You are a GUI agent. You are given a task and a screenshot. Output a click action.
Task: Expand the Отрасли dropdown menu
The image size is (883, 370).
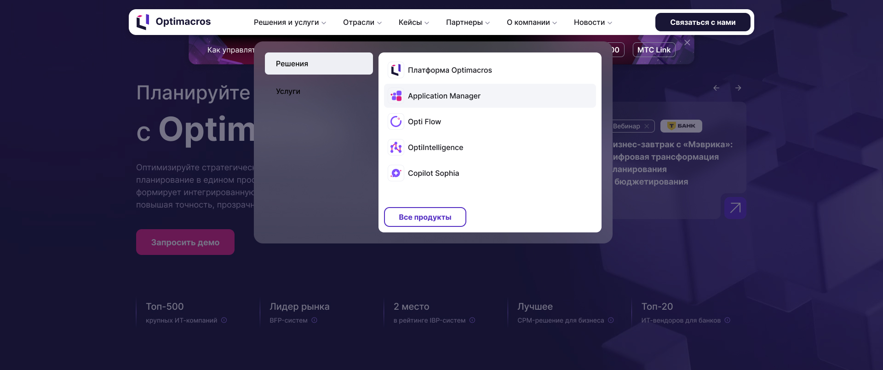click(362, 23)
